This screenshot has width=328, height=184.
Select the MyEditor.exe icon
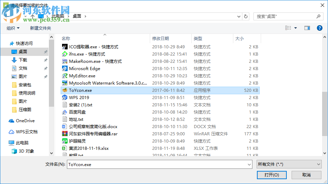click(64, 76)
